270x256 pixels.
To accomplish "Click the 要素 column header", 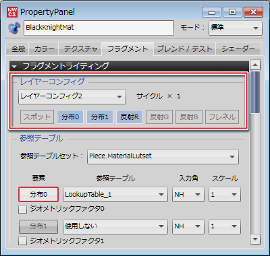I will pyautogui.click(x=38, y=179).
